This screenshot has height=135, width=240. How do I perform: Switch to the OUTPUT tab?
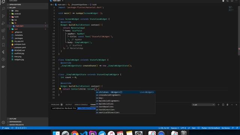coord(69,105)
